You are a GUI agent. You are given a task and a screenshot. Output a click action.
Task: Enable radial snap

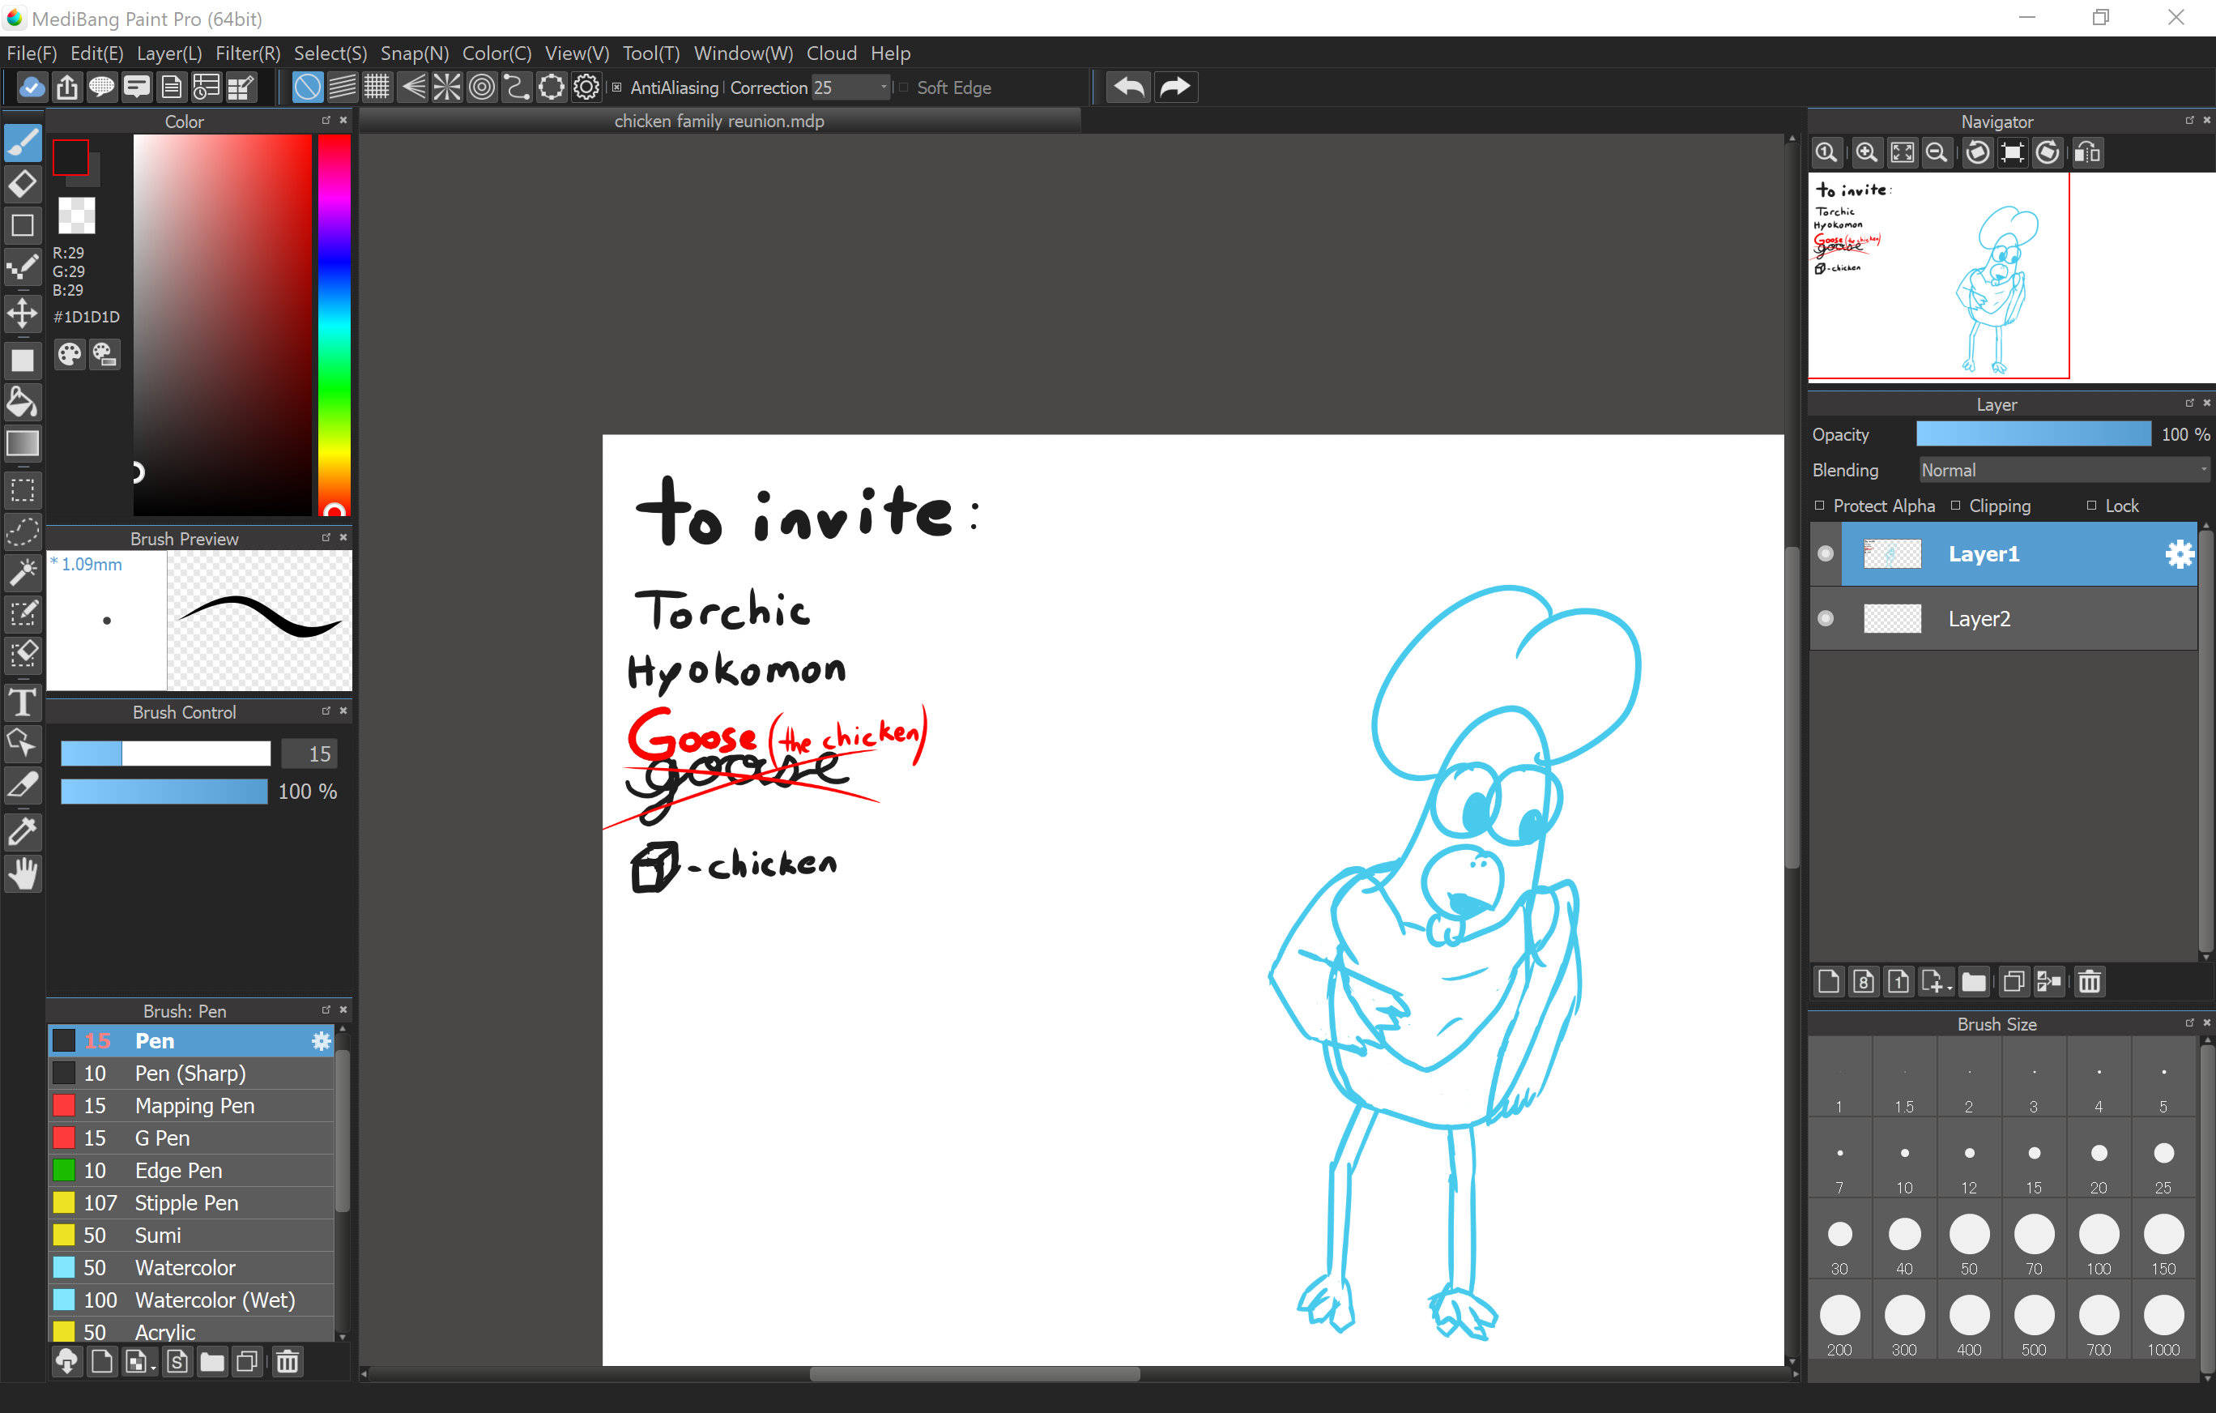tap(447, 88)
